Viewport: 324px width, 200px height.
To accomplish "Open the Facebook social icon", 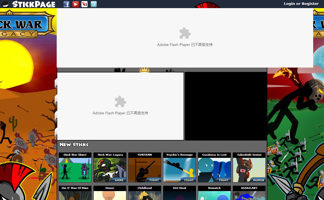I will click(x=66, y=4).
